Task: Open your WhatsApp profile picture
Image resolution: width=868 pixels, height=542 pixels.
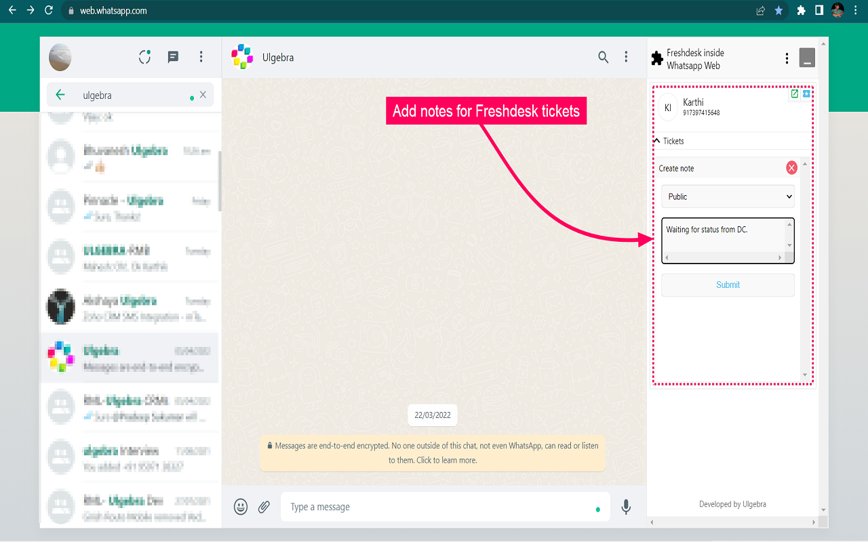Action: coord(60,57)
